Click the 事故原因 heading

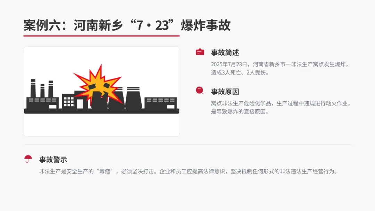(225, 92)
